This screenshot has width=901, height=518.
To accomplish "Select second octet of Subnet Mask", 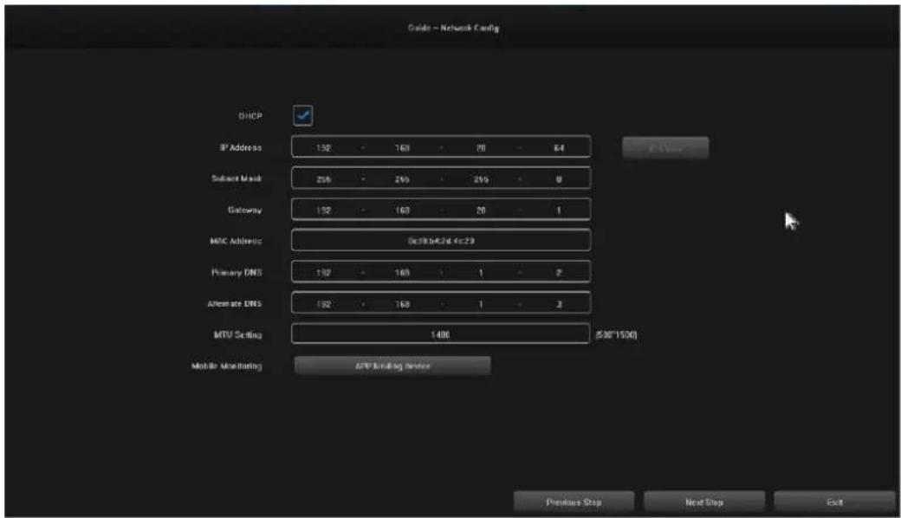I will point(402,179).
